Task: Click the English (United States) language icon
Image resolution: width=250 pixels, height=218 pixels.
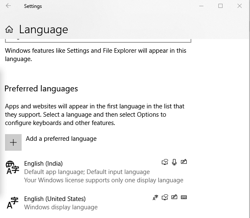Action: coord(12,203)
